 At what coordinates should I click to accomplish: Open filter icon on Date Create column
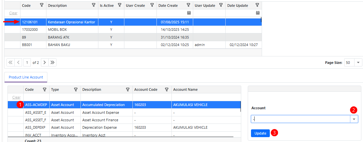click(x=188, y=5)
